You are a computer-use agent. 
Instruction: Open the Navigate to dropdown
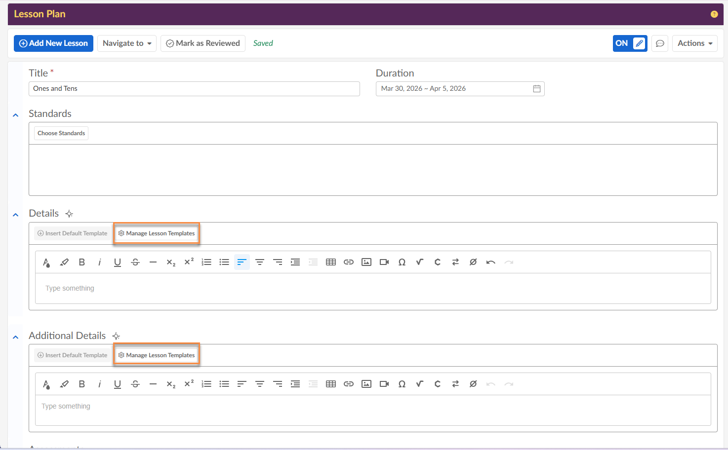pyautogui.click(x=127, y=43)
